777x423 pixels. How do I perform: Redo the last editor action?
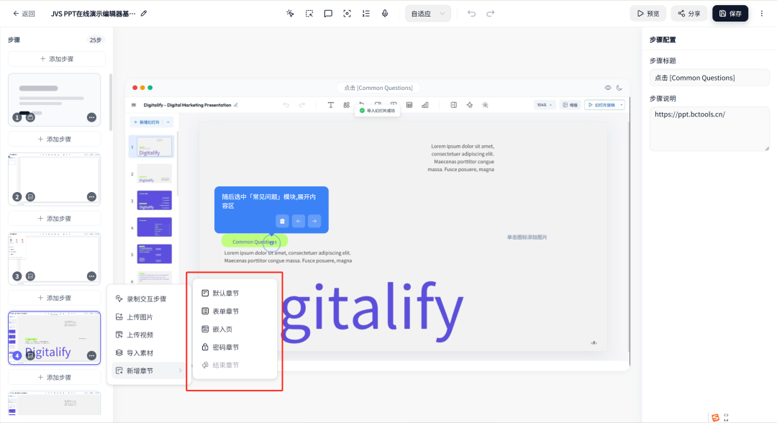pos(490,14)
